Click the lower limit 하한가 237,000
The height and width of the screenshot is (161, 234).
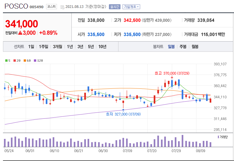point(156,35)
